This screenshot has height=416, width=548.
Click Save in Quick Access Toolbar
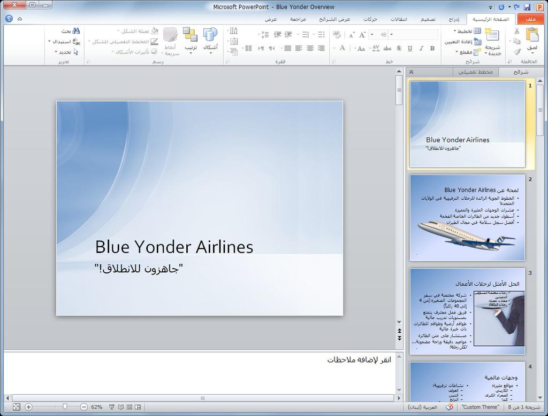click(527, 7)
